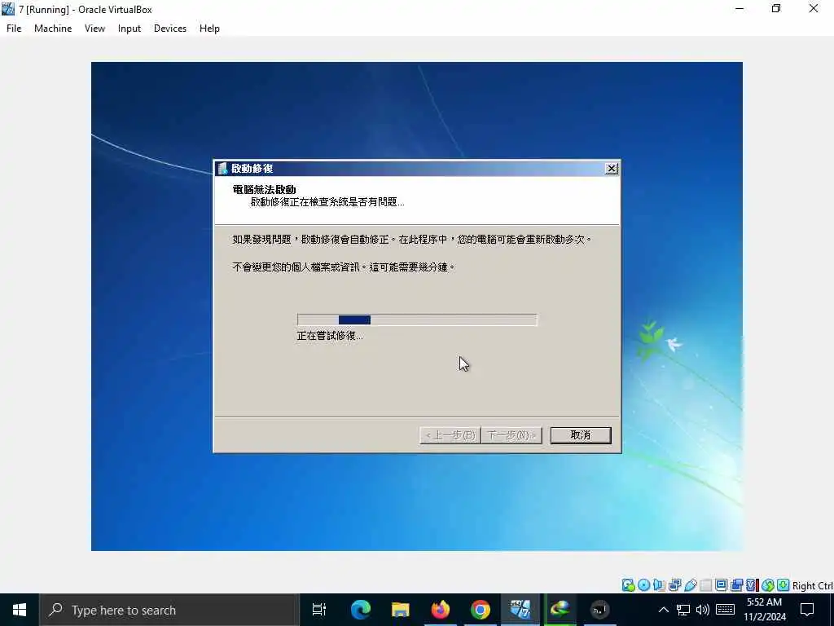Image resolution: width=834 pixels, height=626 pixels.
Task: Click the network tray icon
Action: (x=683, y=610)
